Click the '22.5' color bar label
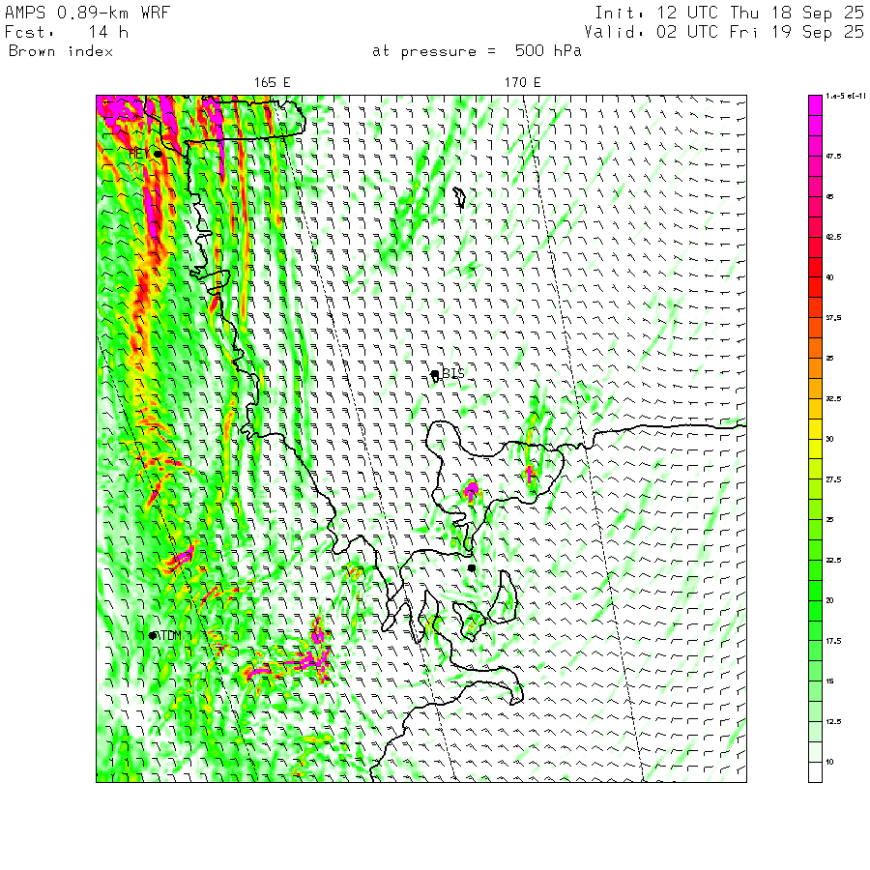The width and height of the screenshot is (870, 870). click(x=833, y=561)
